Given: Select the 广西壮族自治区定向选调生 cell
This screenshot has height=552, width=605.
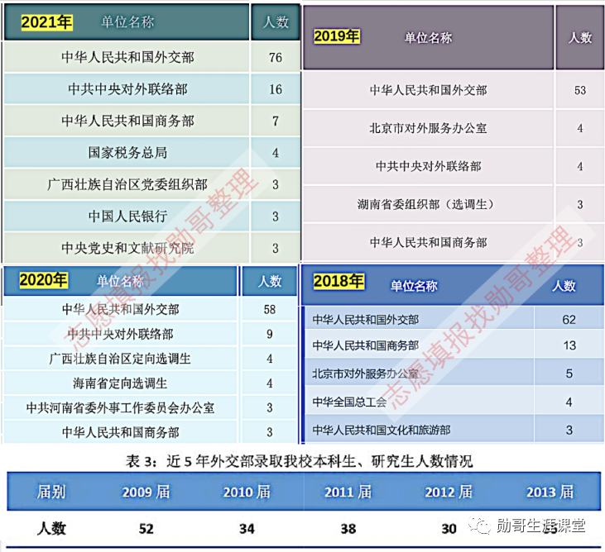Looking at the screenshot, I should point(120,359).
